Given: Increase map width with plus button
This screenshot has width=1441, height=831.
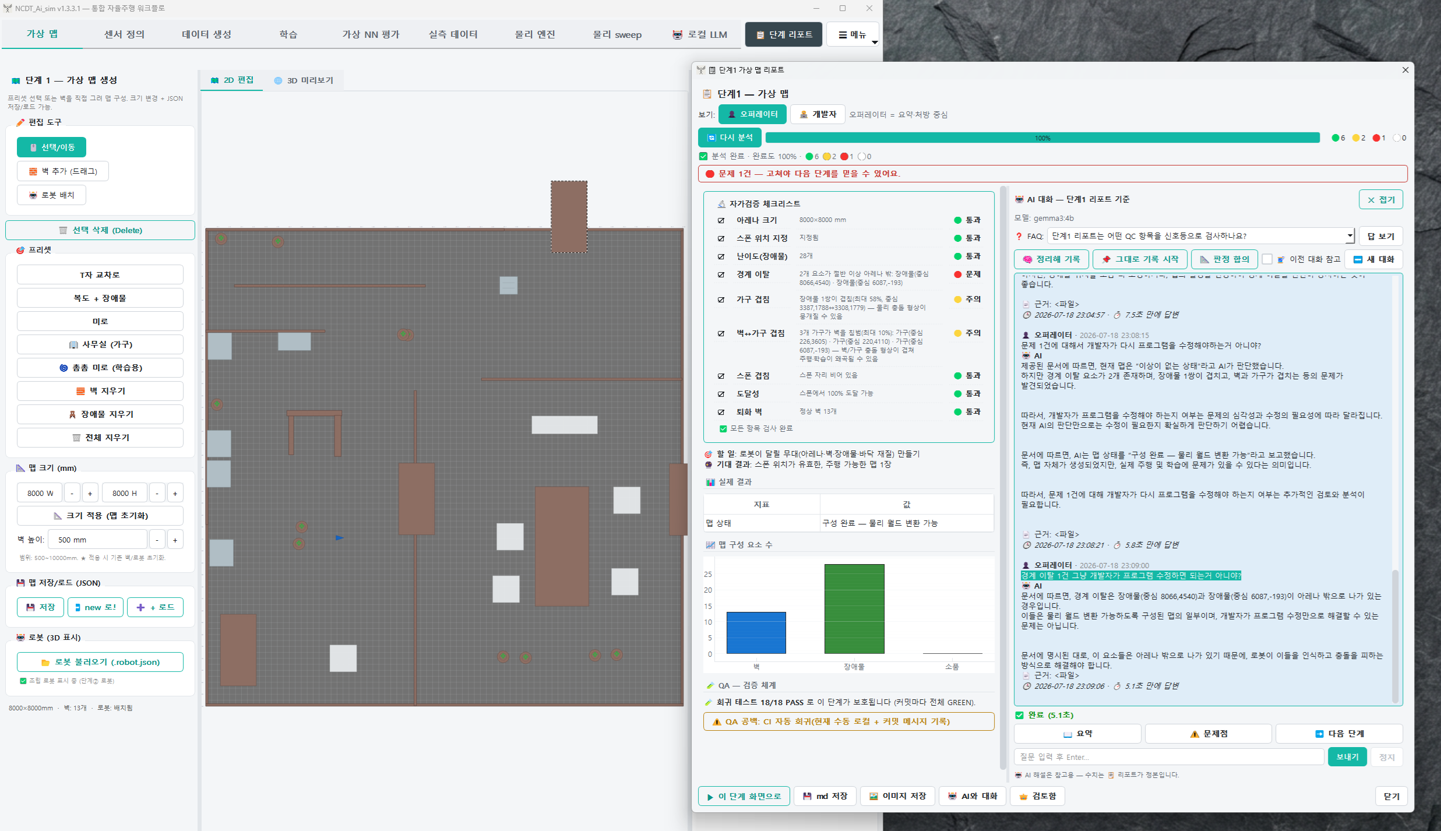Looking at the screenshot, I should point(90,493).
